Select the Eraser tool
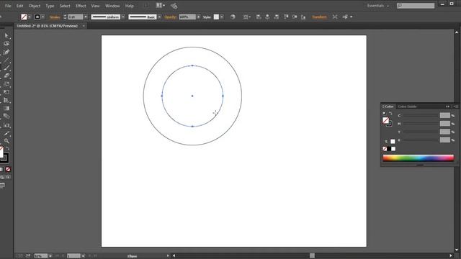The width and height of the screenshot is (461, 259). (6, 76)
